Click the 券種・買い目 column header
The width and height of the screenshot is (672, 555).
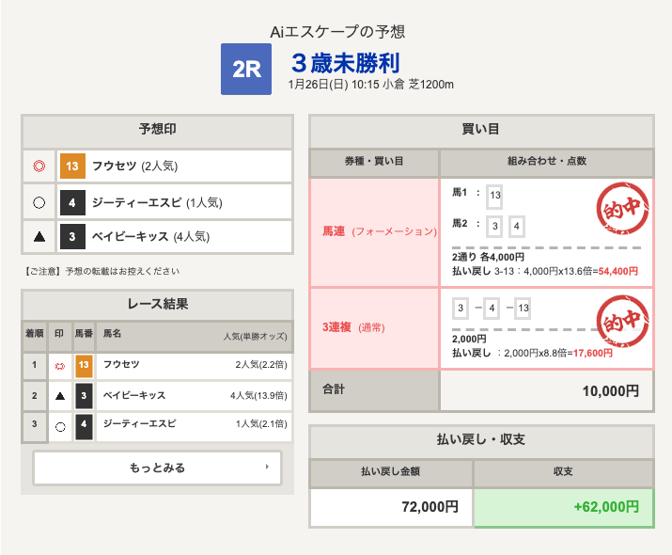pyautogui.click(x=374, y=162)
